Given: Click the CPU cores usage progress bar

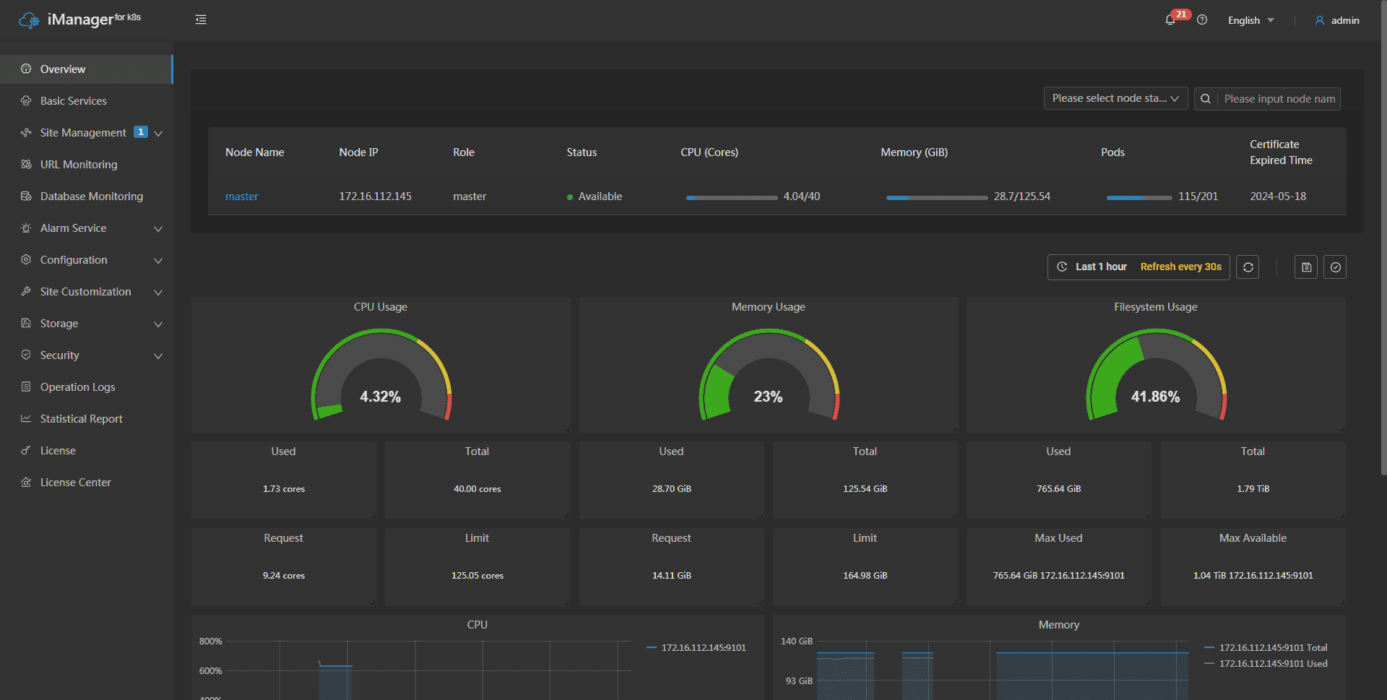Looking at the screenshot, I should 732,197.
